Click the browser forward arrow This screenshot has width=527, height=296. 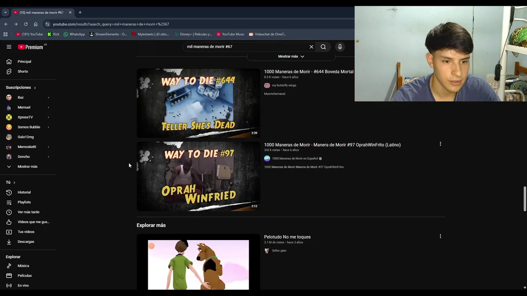point(16,24)
